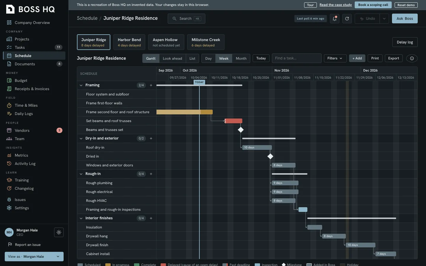This screenshot has width=426, height=266.
Task: Collapse the Framing phase
Action: click(x=81, y=85)
